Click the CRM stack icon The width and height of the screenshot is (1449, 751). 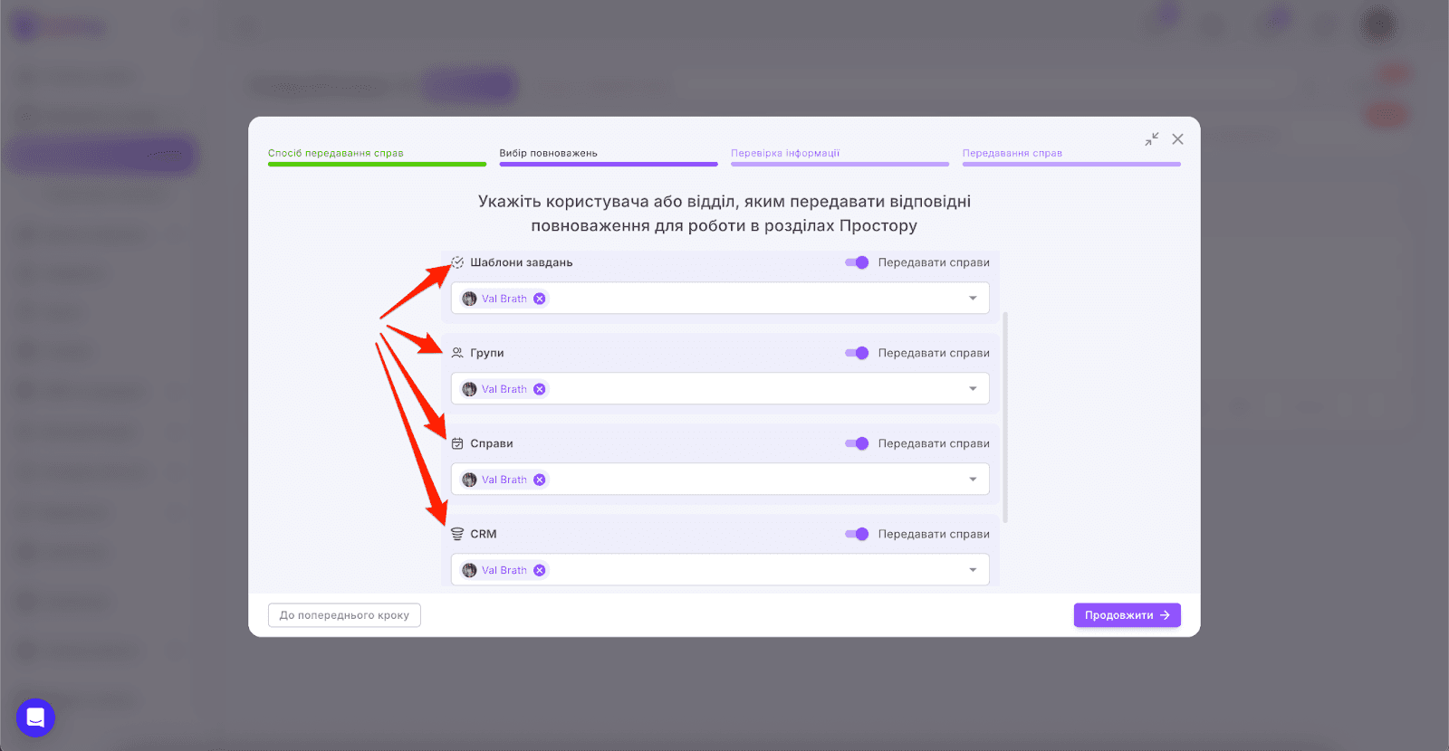[457, 534]
